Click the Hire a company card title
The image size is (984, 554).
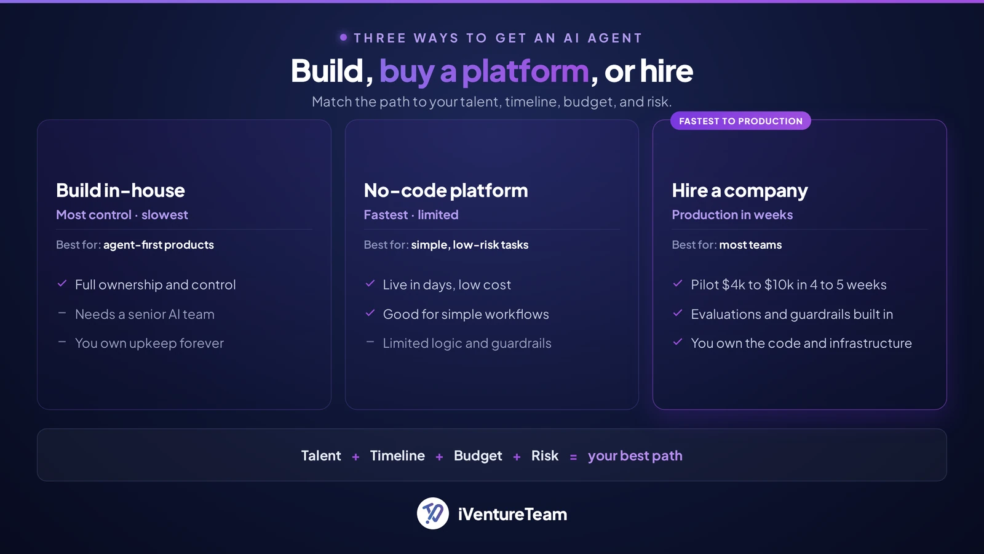[x=740, y=191]
